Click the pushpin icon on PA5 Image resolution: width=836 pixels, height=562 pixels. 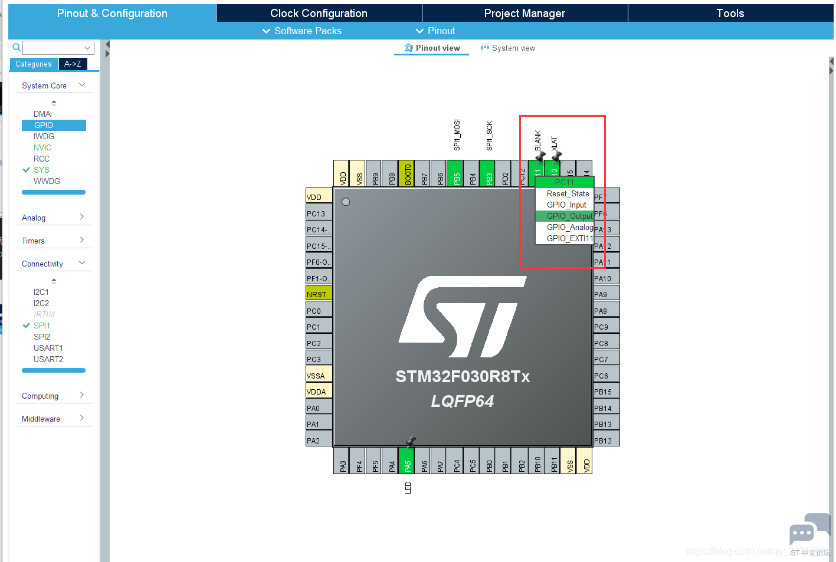411,442
